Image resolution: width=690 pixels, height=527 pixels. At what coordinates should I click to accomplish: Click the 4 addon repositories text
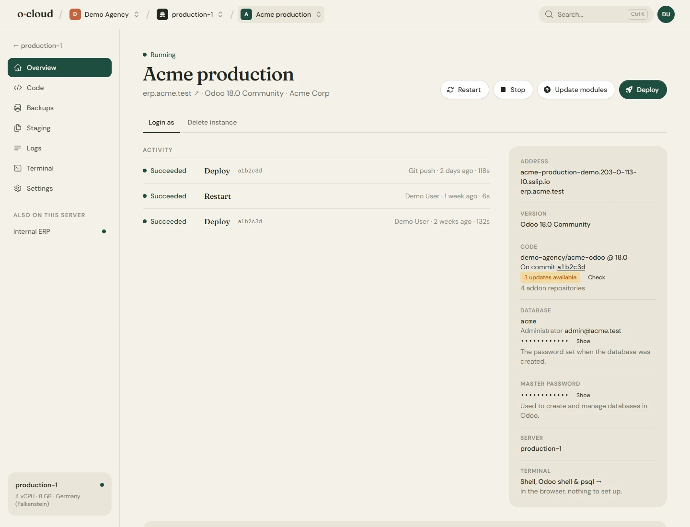point(552,288)
